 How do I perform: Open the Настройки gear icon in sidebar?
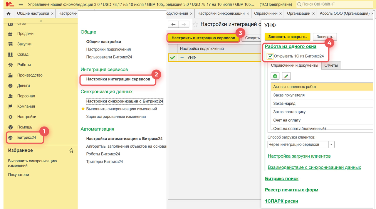[11, 117]
